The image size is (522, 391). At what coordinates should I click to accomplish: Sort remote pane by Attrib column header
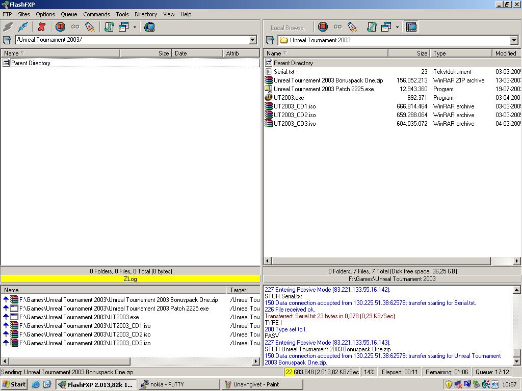click(x=241, y=53)
